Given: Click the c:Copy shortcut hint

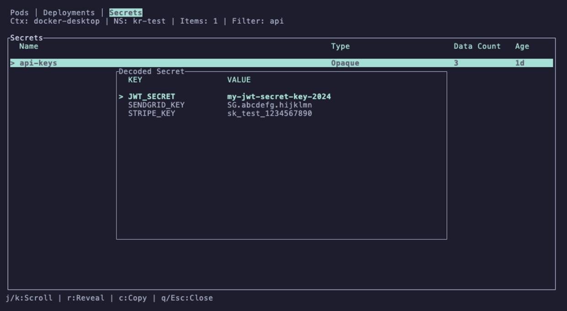Looking at the screenshot, I should (133, 298).
